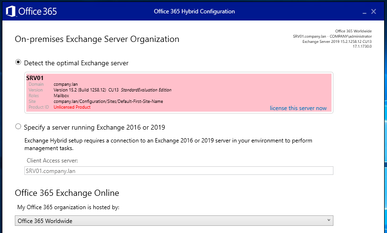Screen dimensions: 387x233
Task: Click the Client Access server input field
Action: click(x=179, y=171)
